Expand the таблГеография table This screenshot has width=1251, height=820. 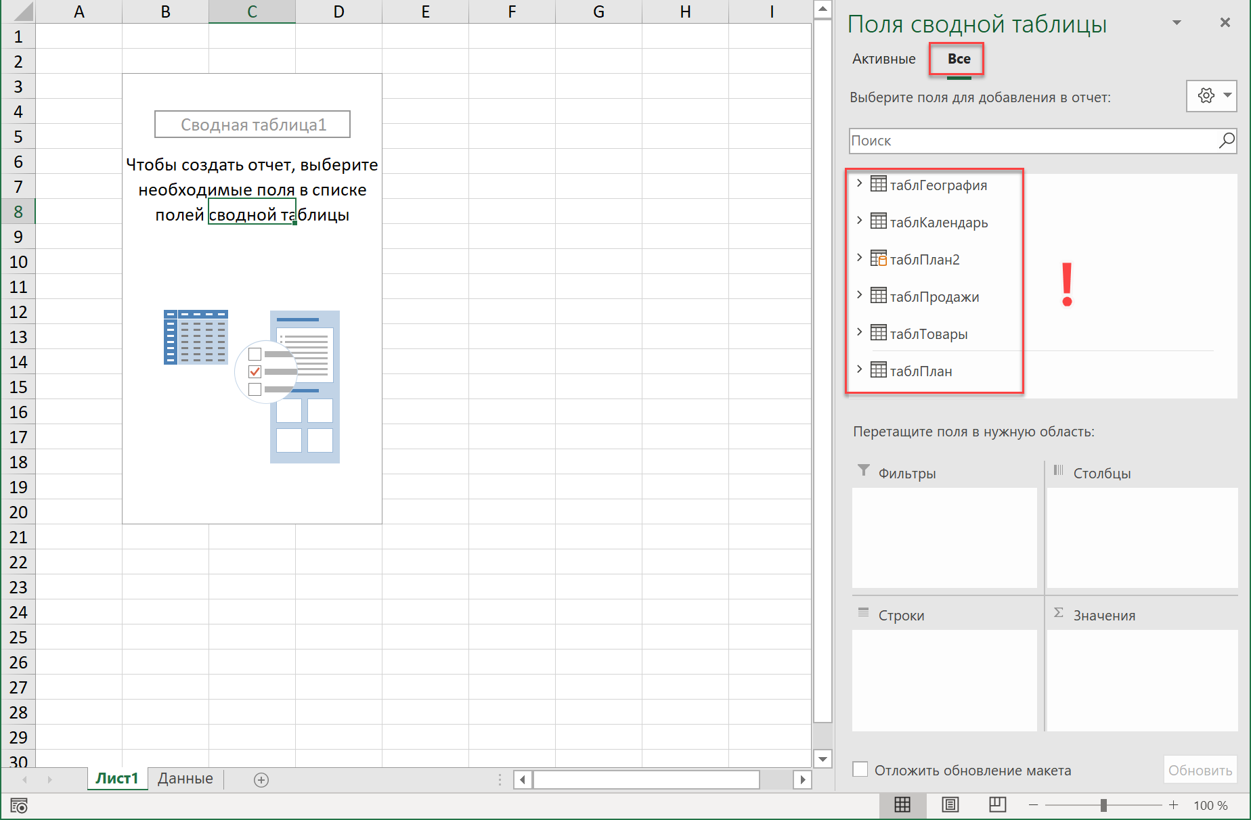(x=859, y=183)
